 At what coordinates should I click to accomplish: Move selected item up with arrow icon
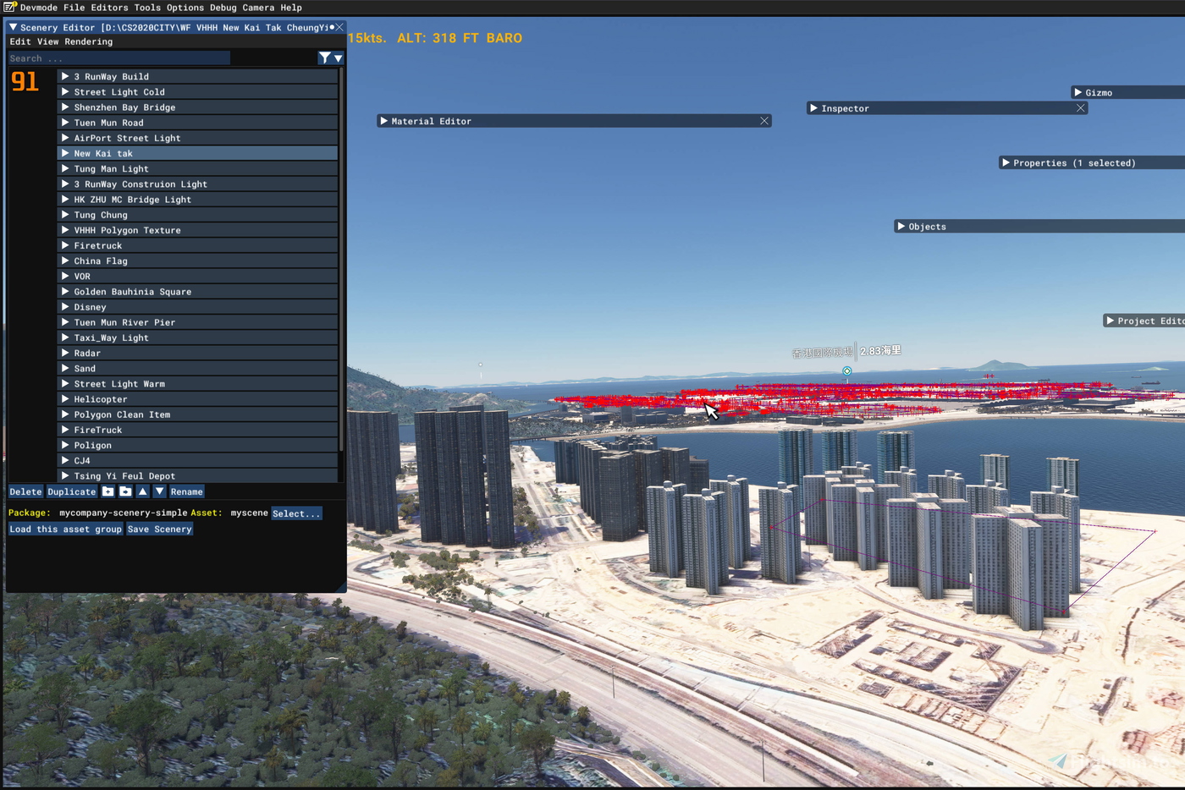click(142, 491)
